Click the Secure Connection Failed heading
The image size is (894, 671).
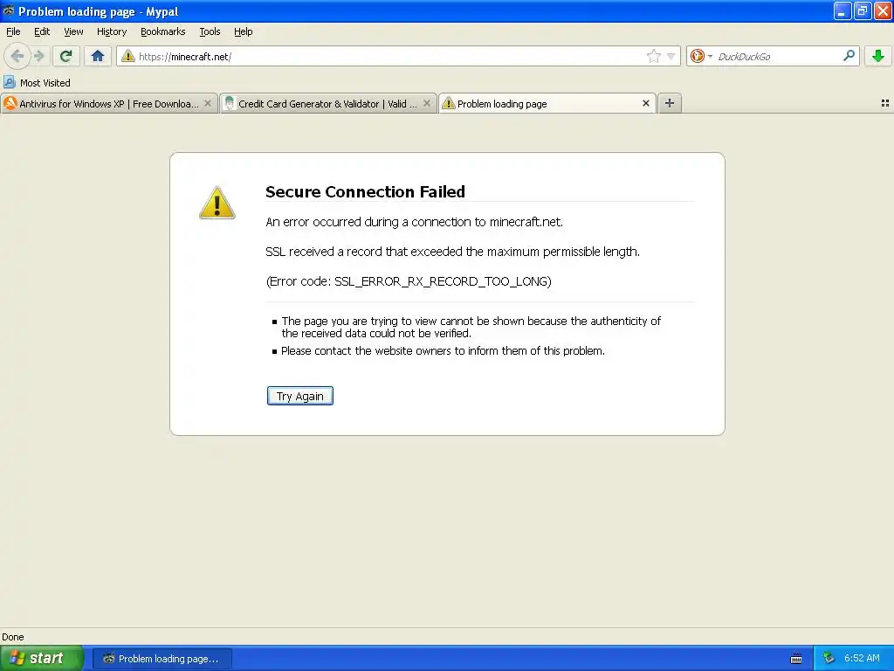point(366,191)
